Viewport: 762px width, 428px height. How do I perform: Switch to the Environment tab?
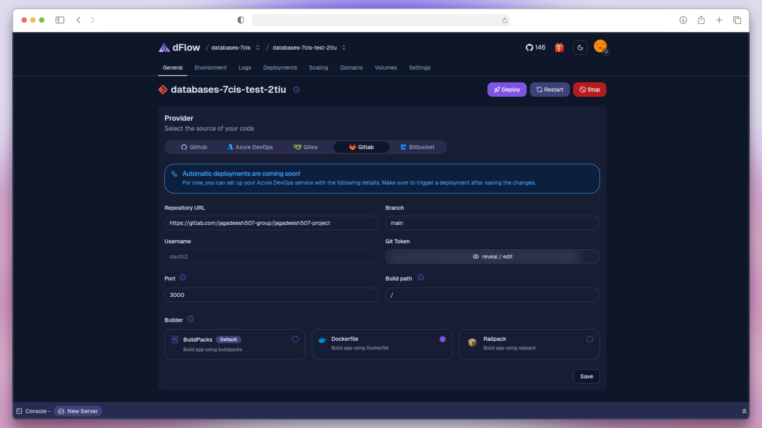[210, 68]
